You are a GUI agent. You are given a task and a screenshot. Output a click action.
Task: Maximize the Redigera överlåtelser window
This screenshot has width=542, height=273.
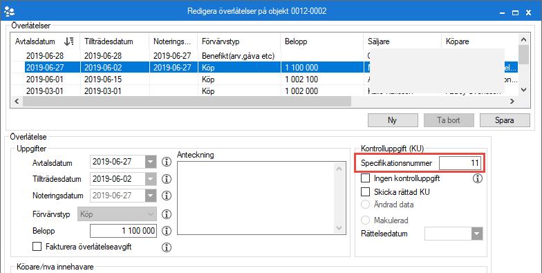[515, 12]
